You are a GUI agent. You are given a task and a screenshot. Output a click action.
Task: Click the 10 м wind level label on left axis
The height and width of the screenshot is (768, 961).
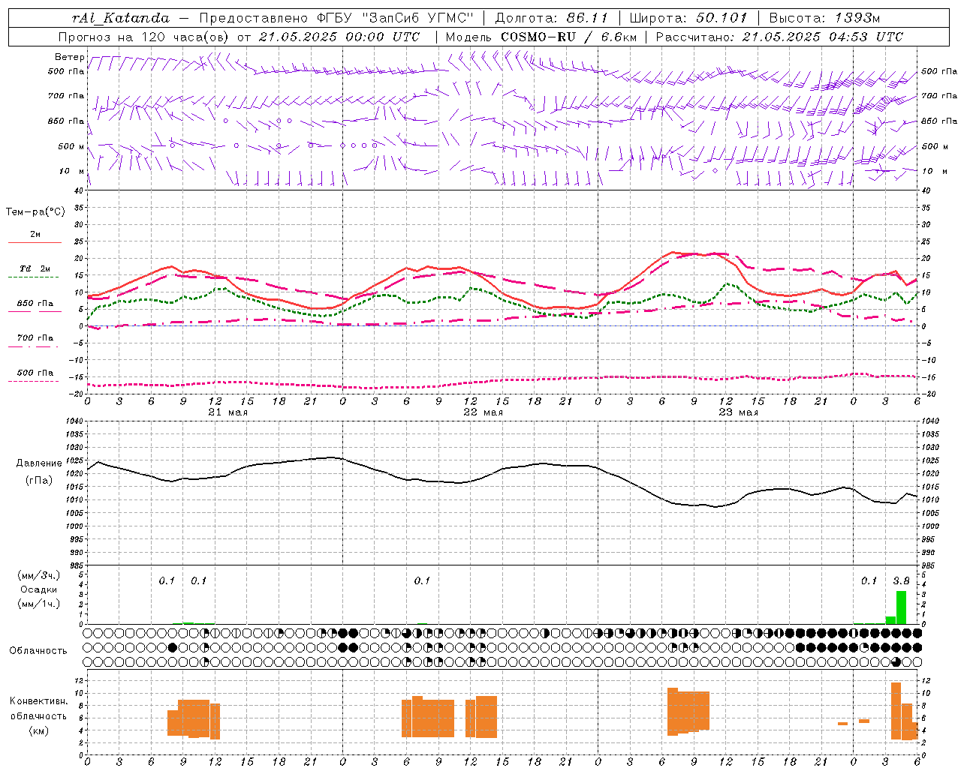coord(71,171)
